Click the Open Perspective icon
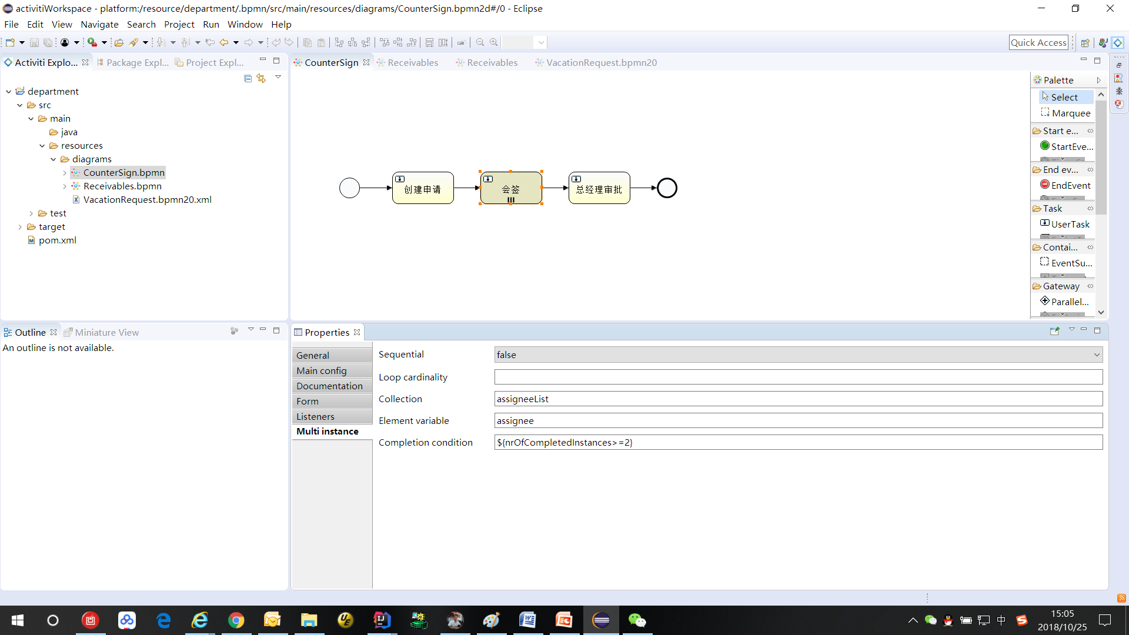 (x=1085, y=42)
